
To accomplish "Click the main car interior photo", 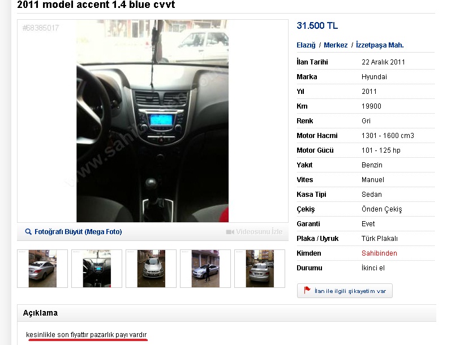I will [x=152, y=121].
